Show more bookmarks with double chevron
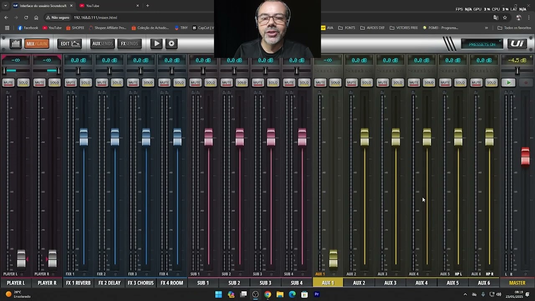The image size is (535, 301). [486, 28]
